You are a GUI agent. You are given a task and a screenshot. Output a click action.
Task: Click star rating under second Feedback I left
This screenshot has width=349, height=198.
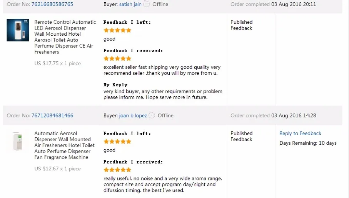click(117, 142)
